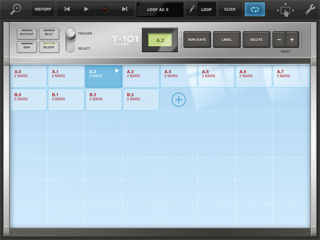The width and height of the screenshot is (320, 240).
Task: Skip forward to the next loop
Action: [x=124, y=9]
